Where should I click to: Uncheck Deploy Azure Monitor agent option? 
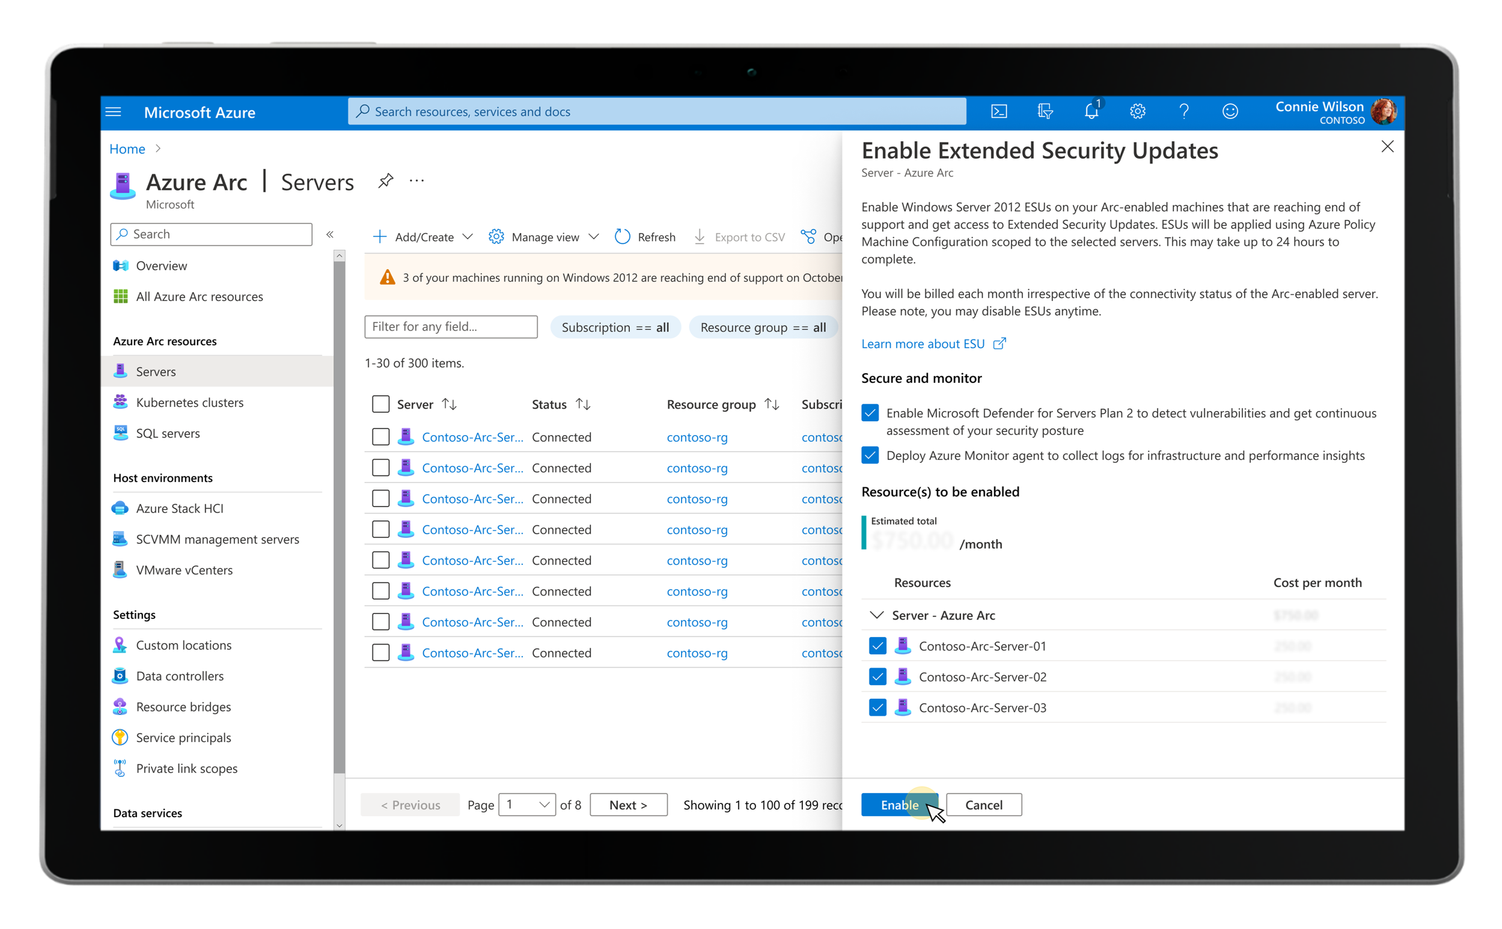point(870,455)
